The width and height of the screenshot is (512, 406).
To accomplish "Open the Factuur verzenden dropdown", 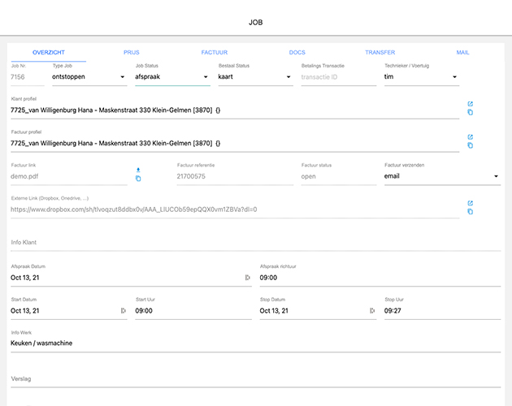I will (x=496, y=176).
